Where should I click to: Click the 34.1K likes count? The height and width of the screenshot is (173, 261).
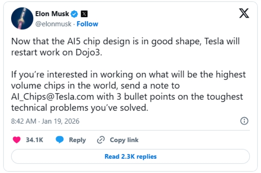34,140
